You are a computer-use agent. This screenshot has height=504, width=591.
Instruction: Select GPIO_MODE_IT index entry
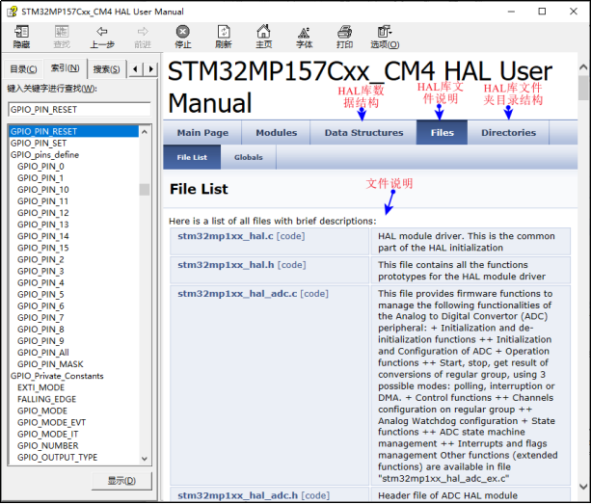pos(48,435)
